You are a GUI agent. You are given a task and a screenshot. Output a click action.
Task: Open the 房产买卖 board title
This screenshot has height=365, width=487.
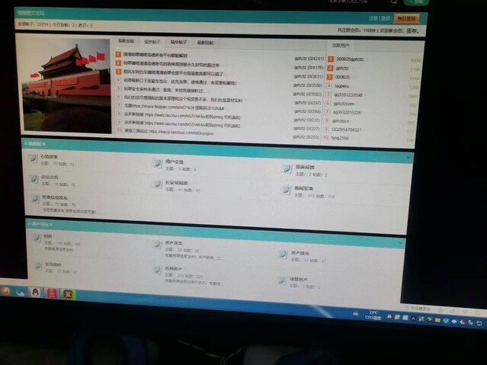pyautogui.click(x=174, y=242)
